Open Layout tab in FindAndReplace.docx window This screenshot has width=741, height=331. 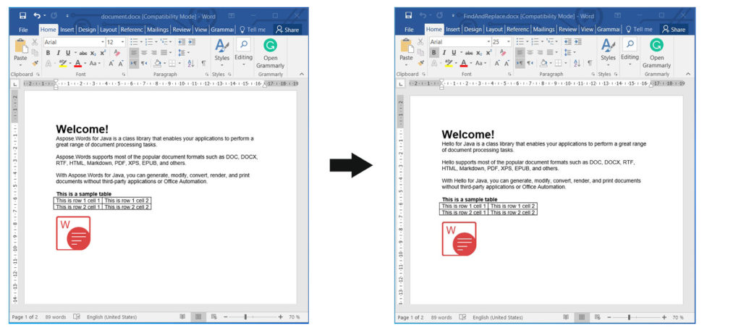494,30
